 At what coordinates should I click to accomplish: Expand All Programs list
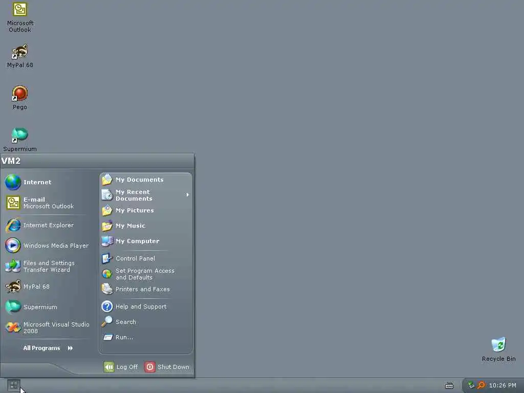click(x=48, y=348)
